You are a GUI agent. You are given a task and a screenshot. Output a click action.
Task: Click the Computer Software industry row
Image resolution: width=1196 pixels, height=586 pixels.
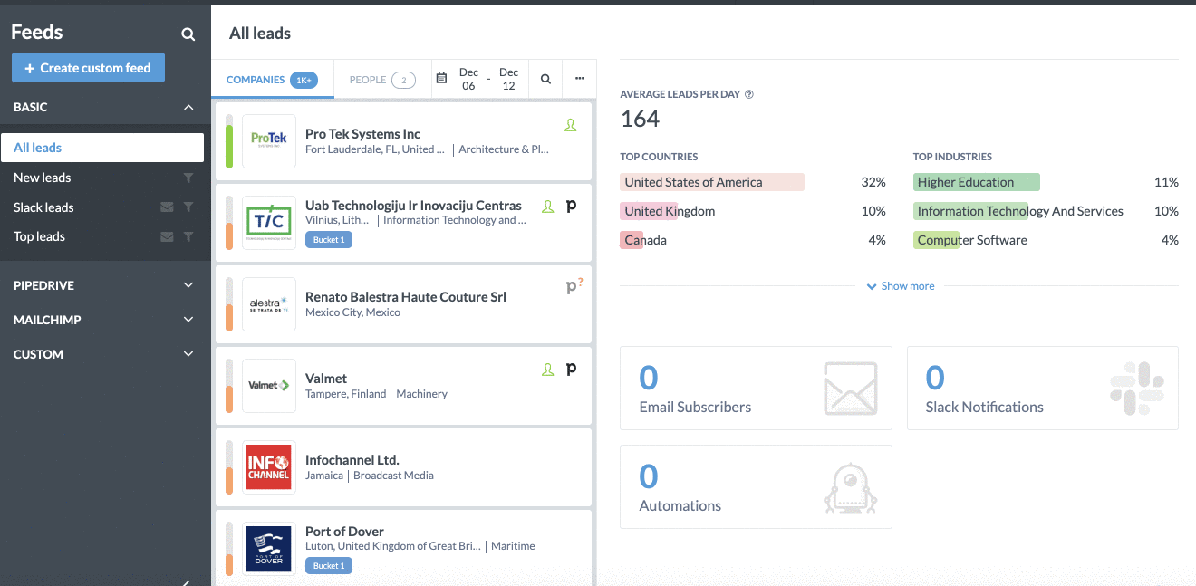coord(1046,240)
